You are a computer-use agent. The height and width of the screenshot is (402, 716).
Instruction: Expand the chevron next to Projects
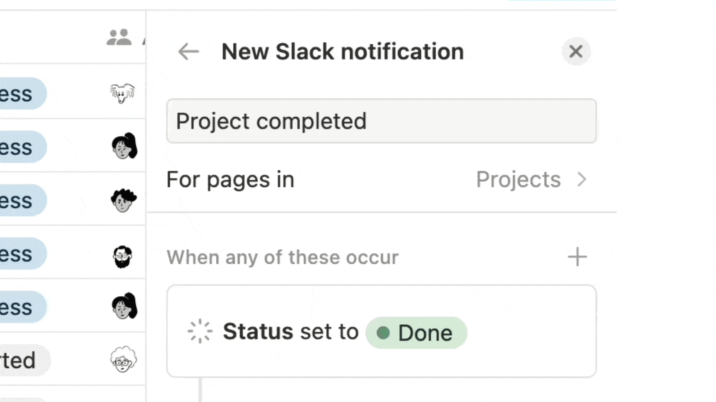point(582,179)
